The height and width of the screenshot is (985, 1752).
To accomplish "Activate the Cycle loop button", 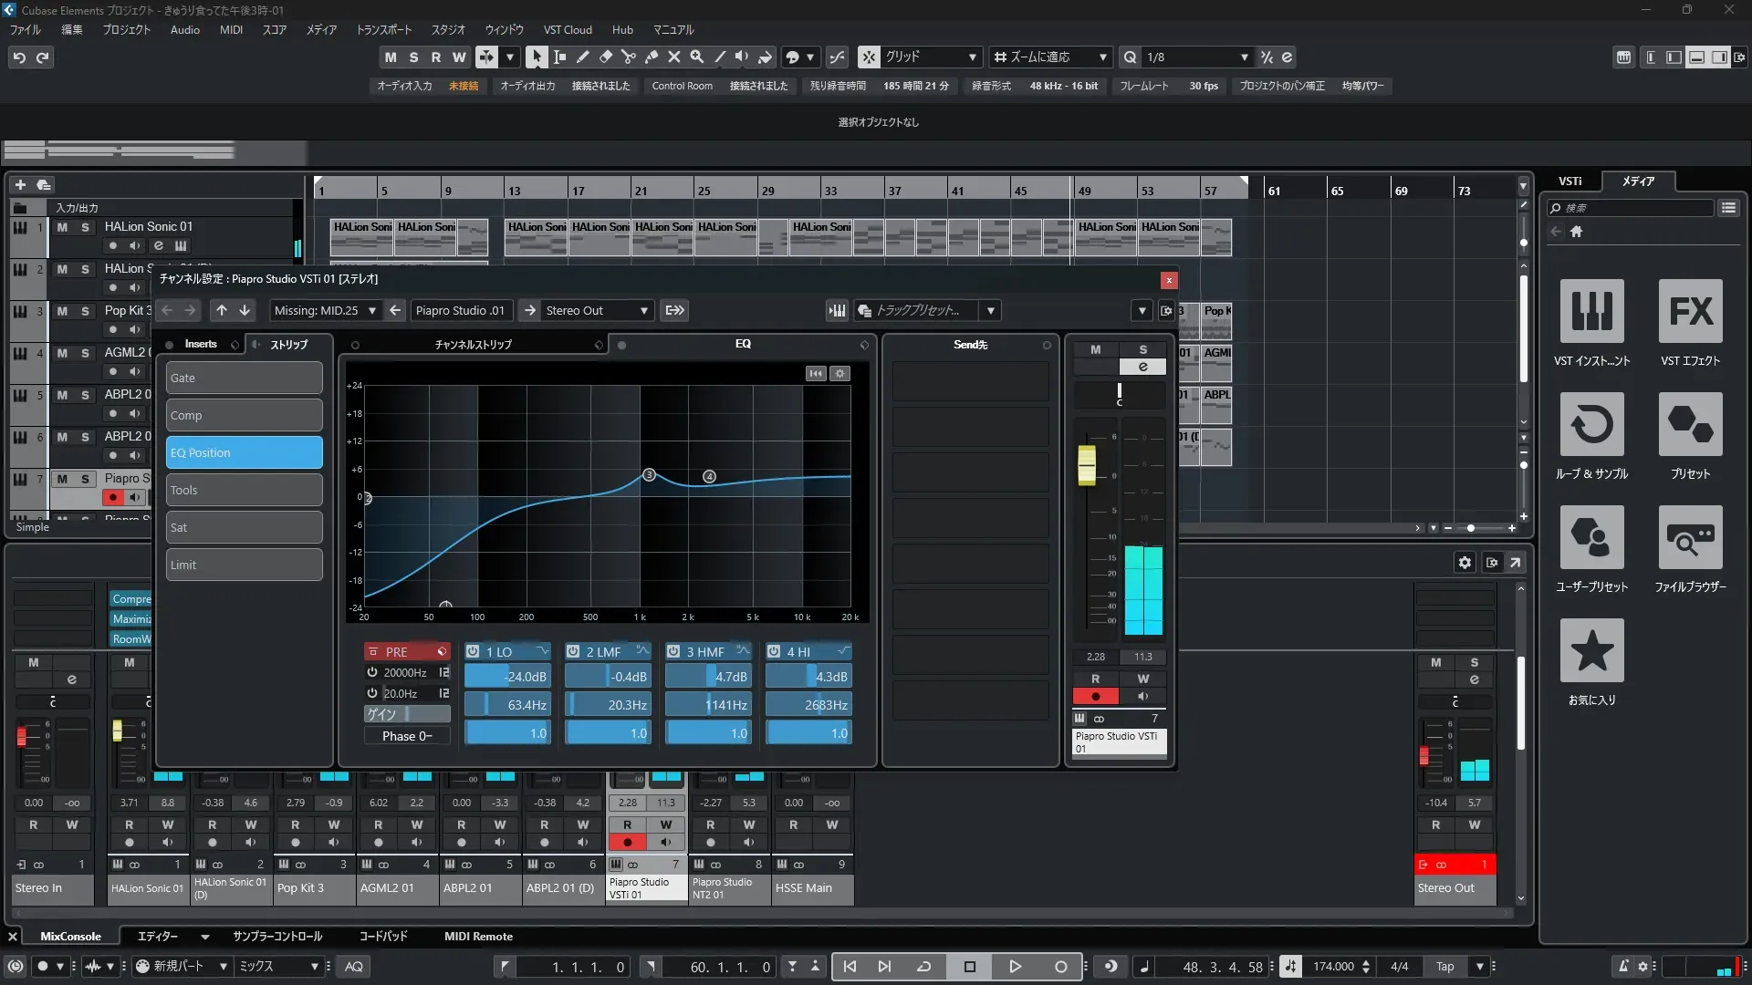I will click(x=923, y=967).
